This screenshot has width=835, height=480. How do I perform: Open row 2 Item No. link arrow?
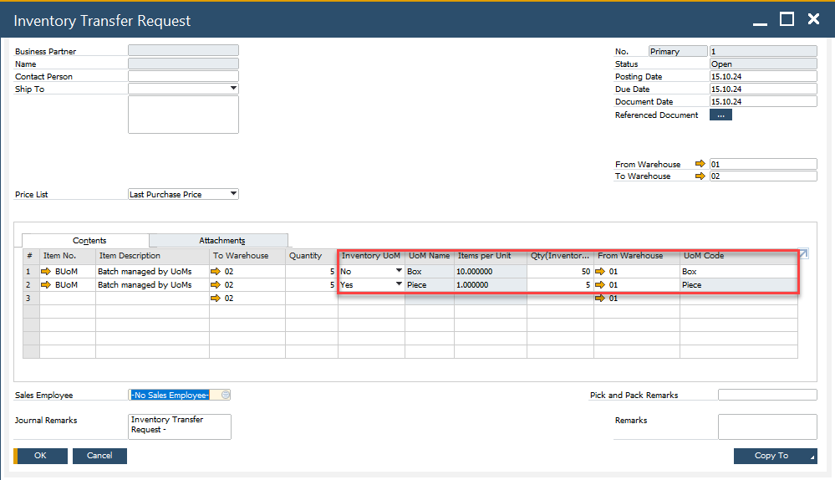tap(47, 285)
